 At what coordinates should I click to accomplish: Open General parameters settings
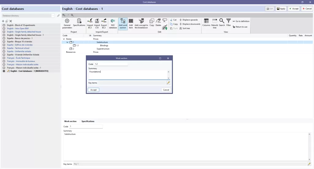tap(67, 24)
